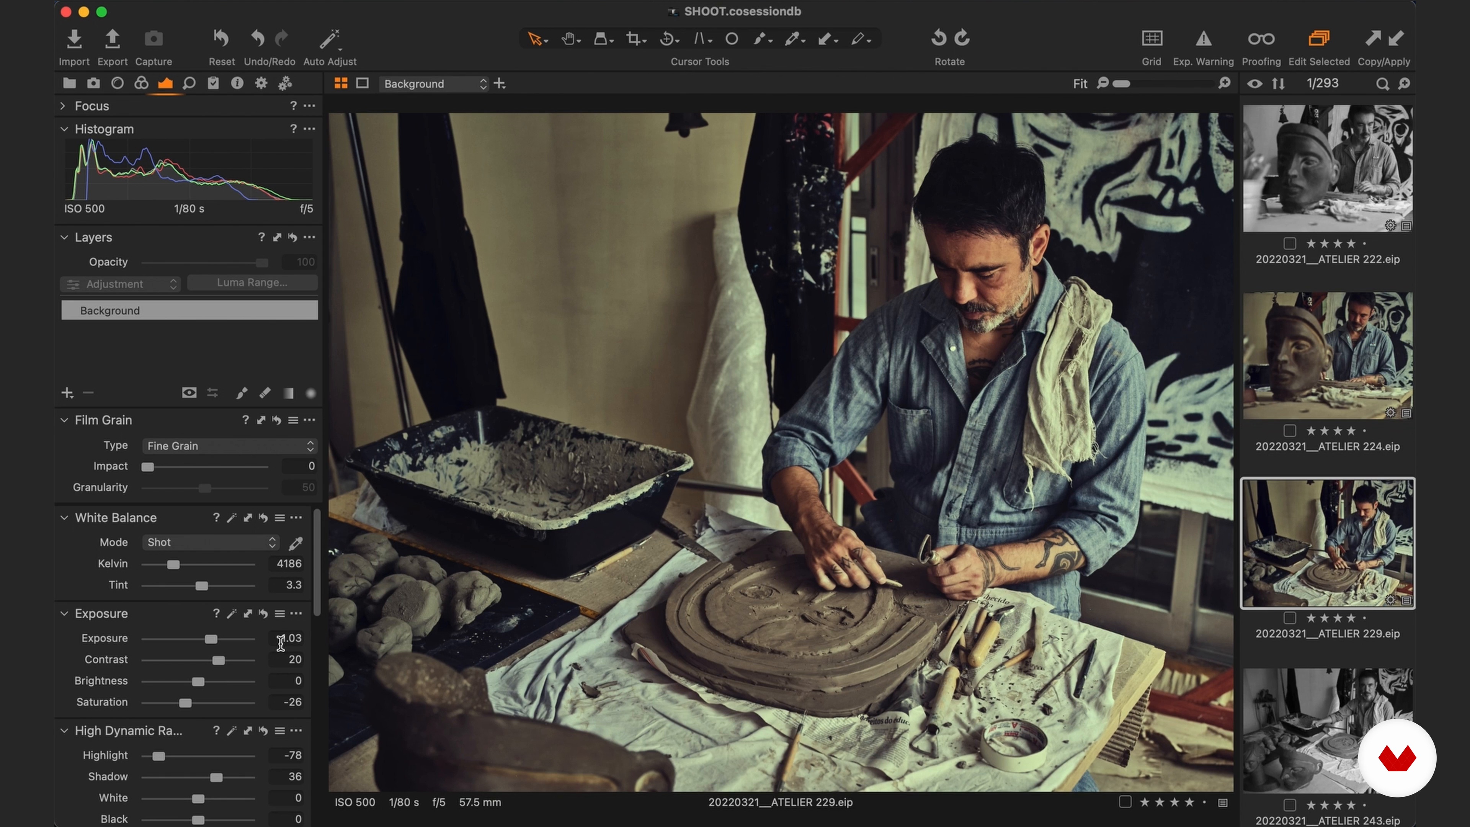Screen dimensions: 1470x827
Task: Toggle Edit Selected variants
Action: [1319, 38]
